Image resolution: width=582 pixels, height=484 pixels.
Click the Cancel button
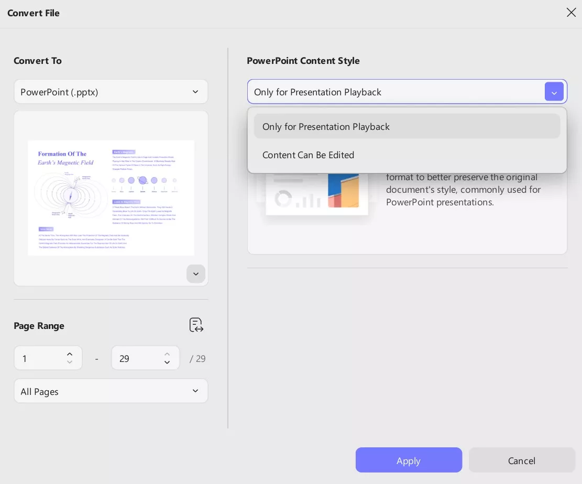[522, 460]
